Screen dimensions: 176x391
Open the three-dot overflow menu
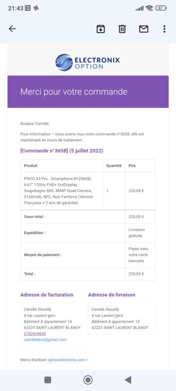click(164, 29)
